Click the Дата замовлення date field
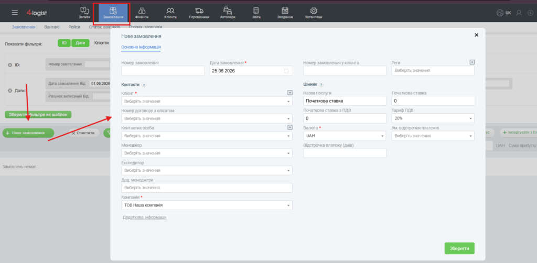 pos(251,71)
